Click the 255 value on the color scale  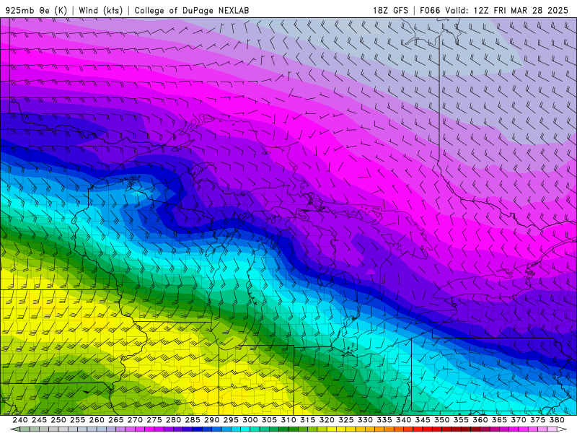click(x=77, y=420)
